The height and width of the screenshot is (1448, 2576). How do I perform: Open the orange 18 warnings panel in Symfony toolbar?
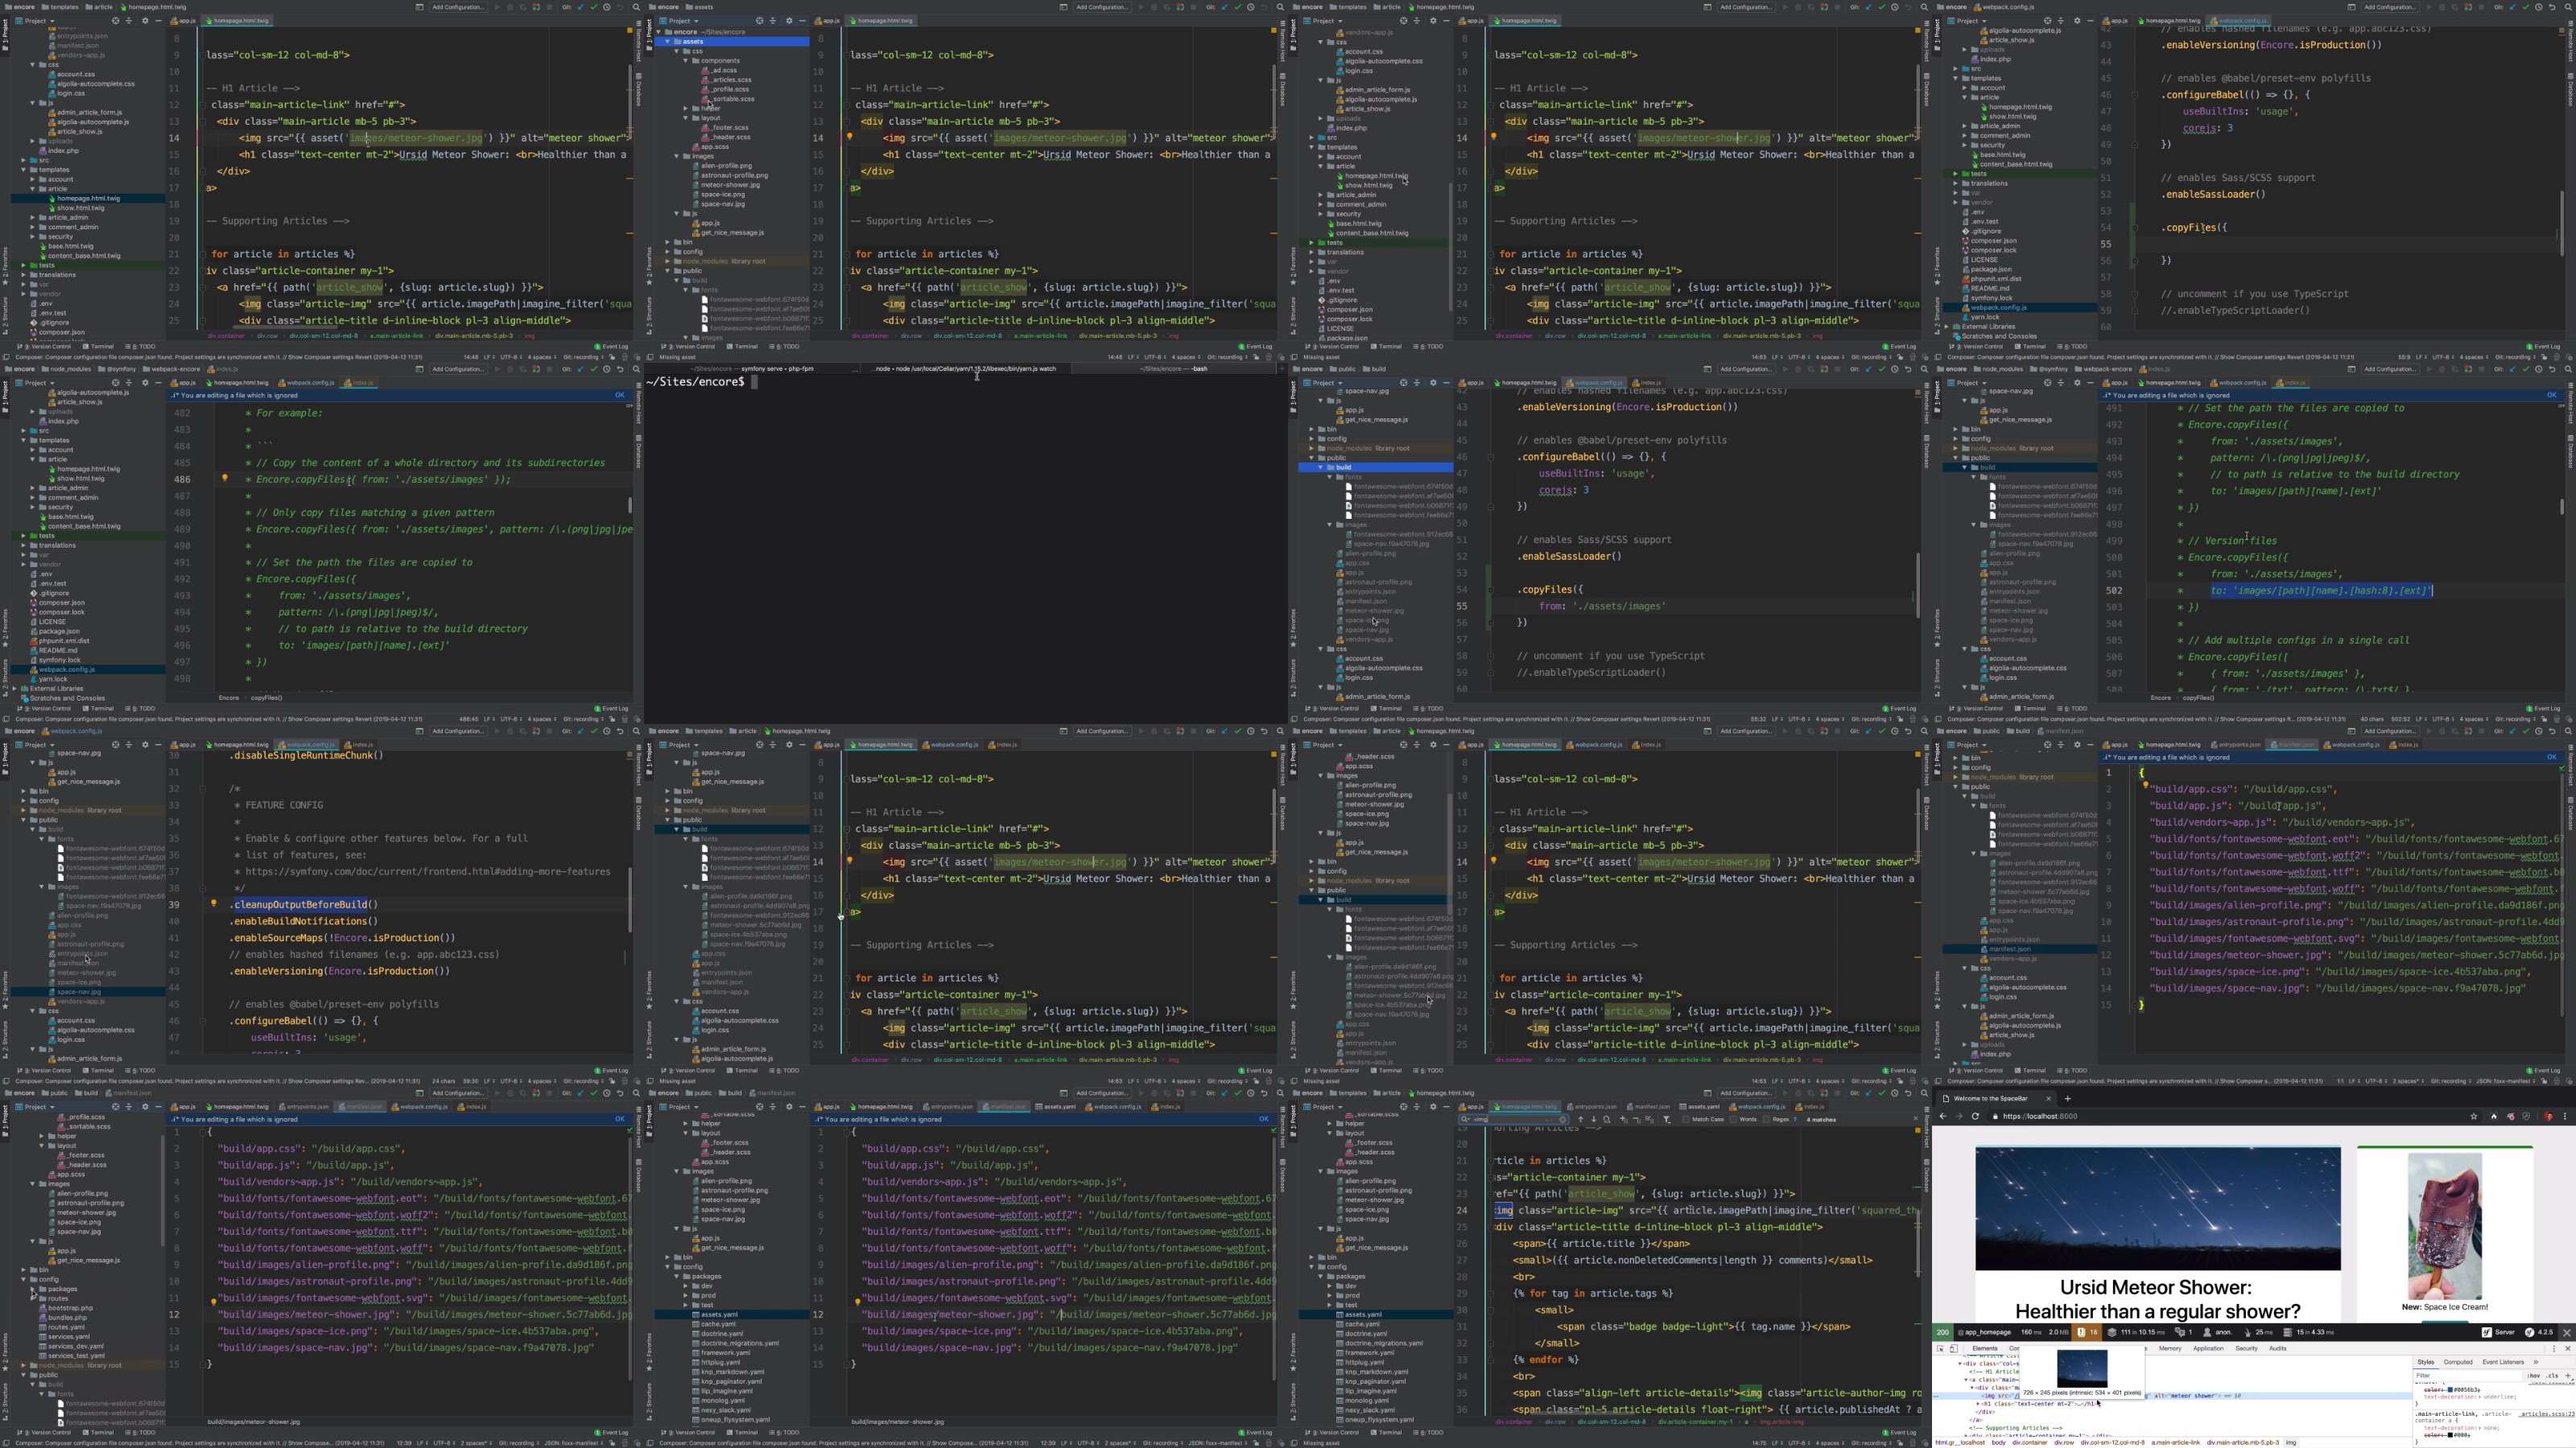coord(2088,1332)
